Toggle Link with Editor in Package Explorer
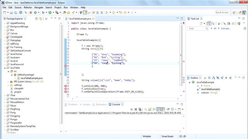This screenshot has width=248, height=139. coord(41,19)
